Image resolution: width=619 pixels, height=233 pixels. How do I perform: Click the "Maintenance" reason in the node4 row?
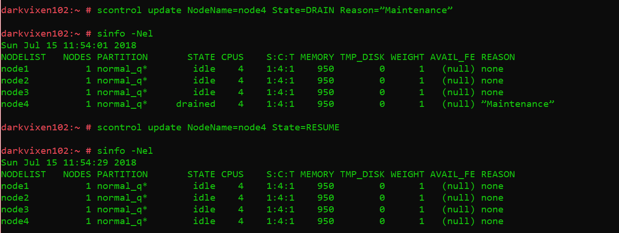click(x=517, y=104)
